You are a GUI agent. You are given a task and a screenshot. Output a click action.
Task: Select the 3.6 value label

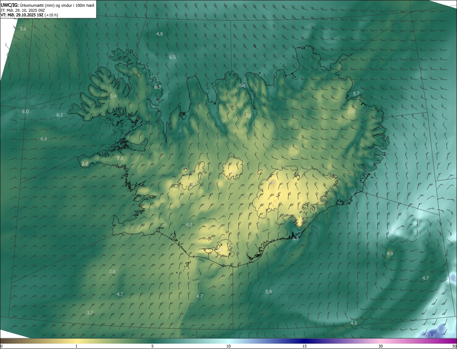[112, 272]
